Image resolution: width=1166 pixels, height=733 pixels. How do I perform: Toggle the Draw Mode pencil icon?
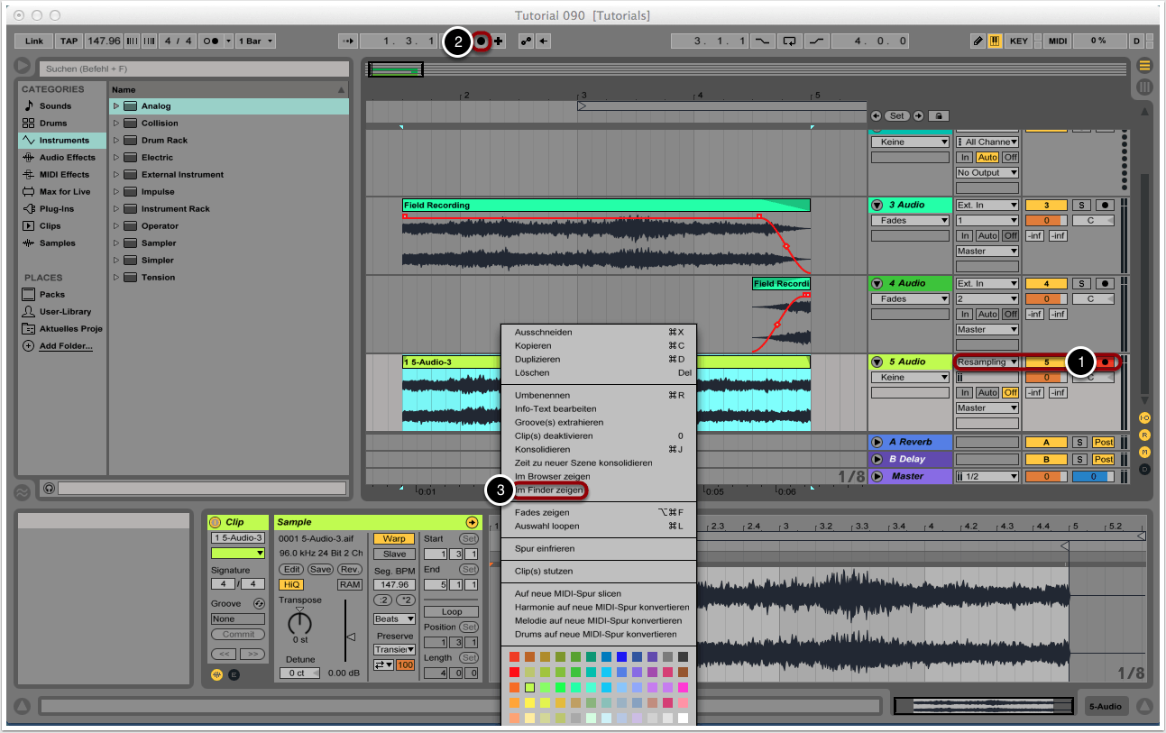pyautogui.click(x=978, y=41)
